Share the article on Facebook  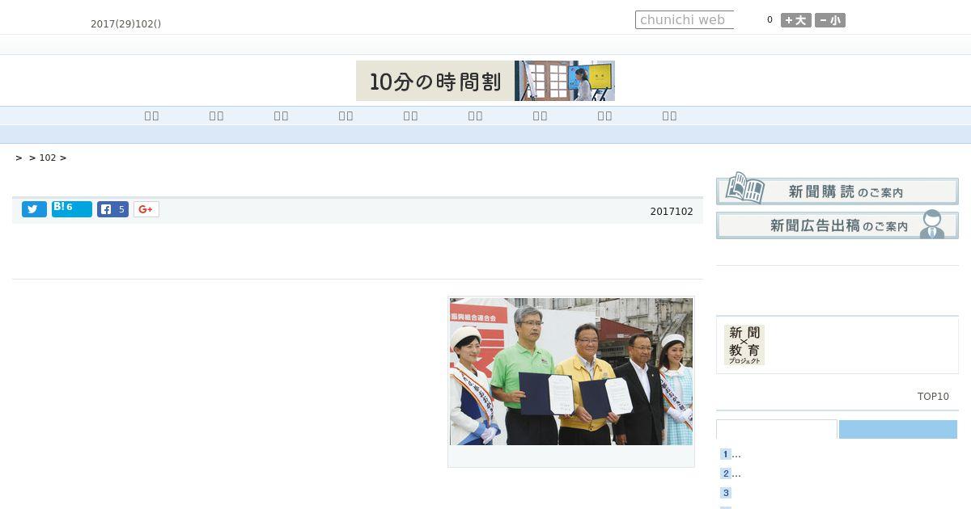click(112, 209)
